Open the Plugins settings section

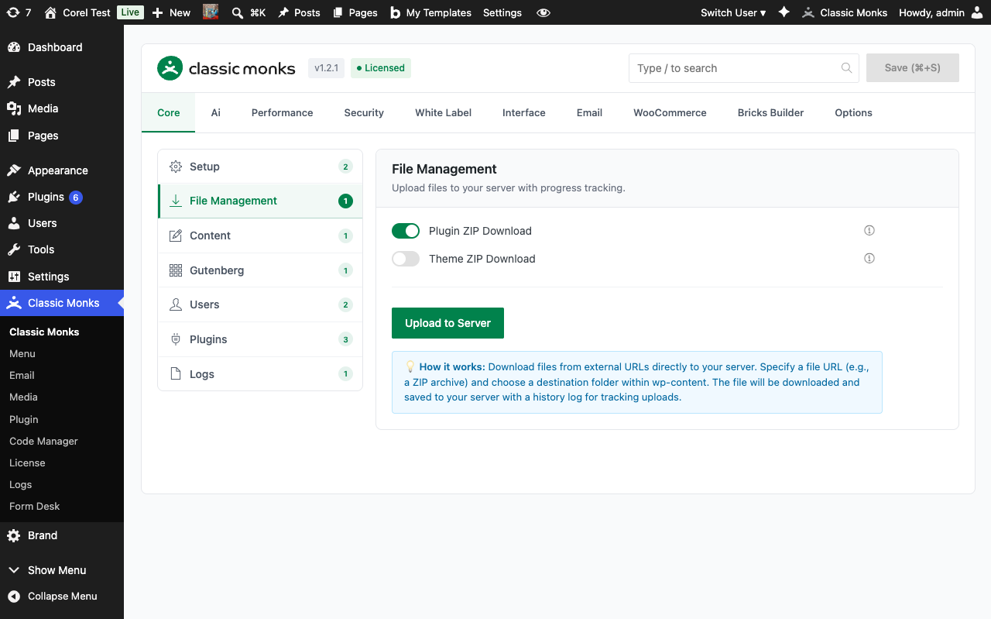point(260,339)
